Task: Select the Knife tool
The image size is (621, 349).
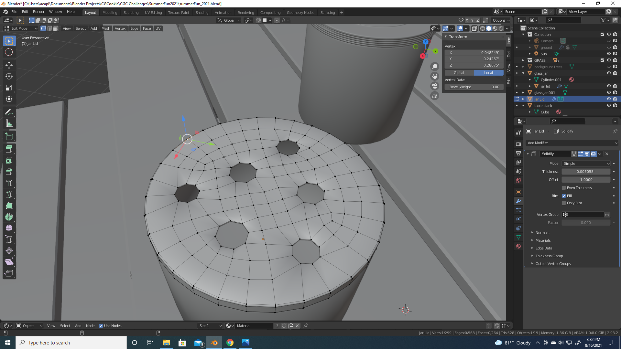Action: pyautogui.click(x=9, y=194)
